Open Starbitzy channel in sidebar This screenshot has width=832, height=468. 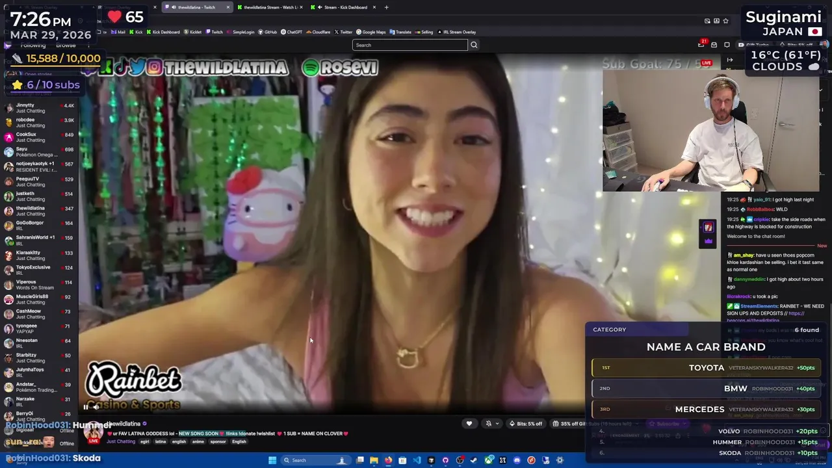(39, 358)
